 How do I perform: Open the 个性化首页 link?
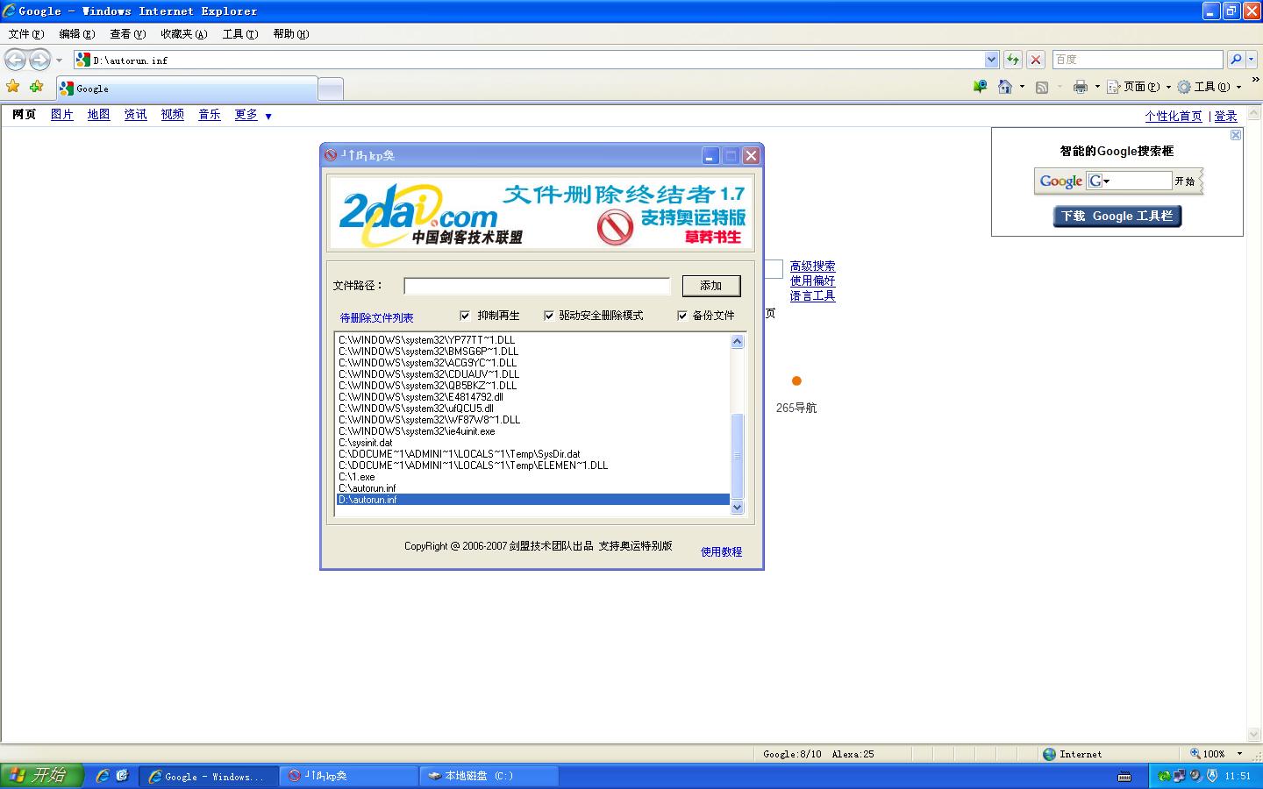tap(1173, 116)
